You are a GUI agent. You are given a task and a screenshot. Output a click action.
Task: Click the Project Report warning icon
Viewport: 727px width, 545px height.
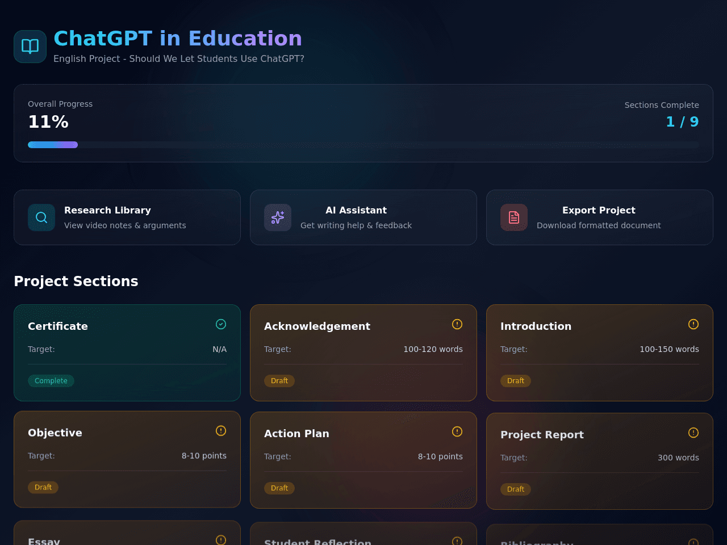693,433
